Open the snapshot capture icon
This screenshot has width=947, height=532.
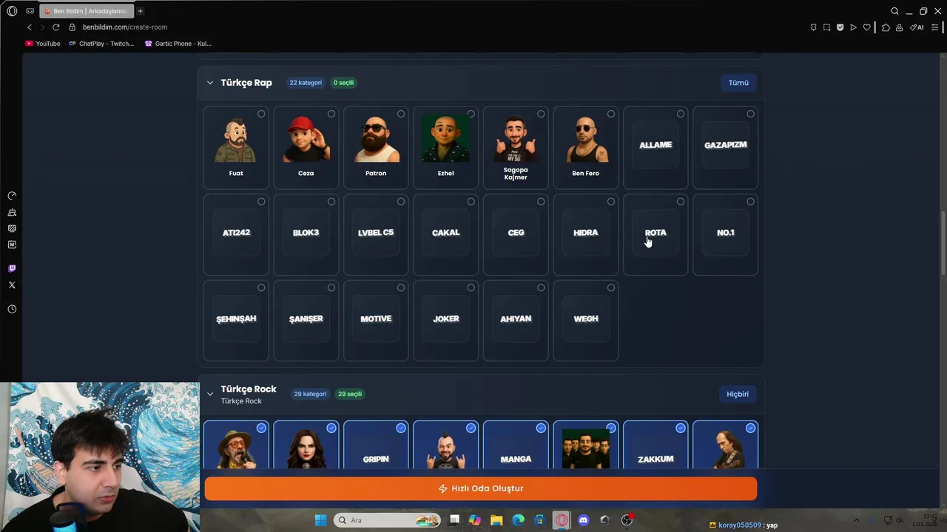[826, 27]
